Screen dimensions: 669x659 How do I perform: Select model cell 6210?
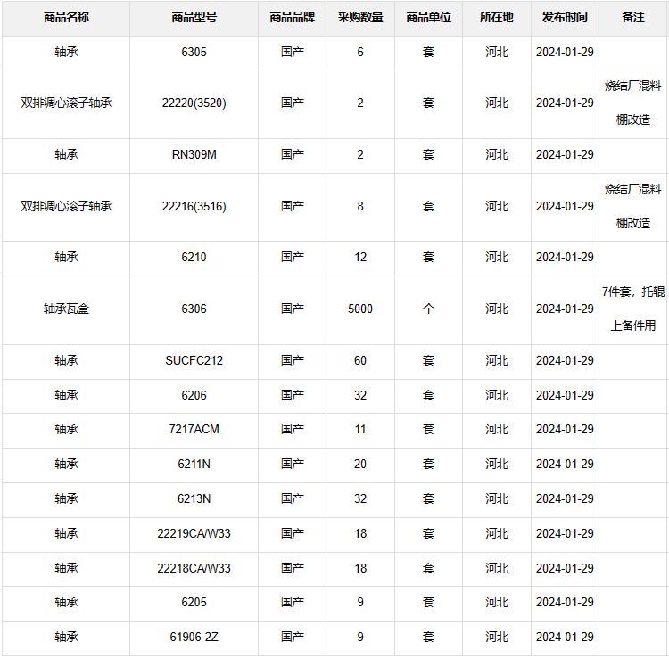194,258
